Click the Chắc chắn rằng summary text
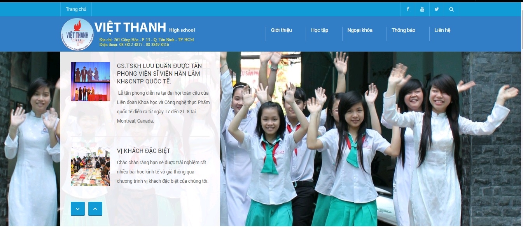This screenshot has width=523, height=227. click(x=163, y=172)
